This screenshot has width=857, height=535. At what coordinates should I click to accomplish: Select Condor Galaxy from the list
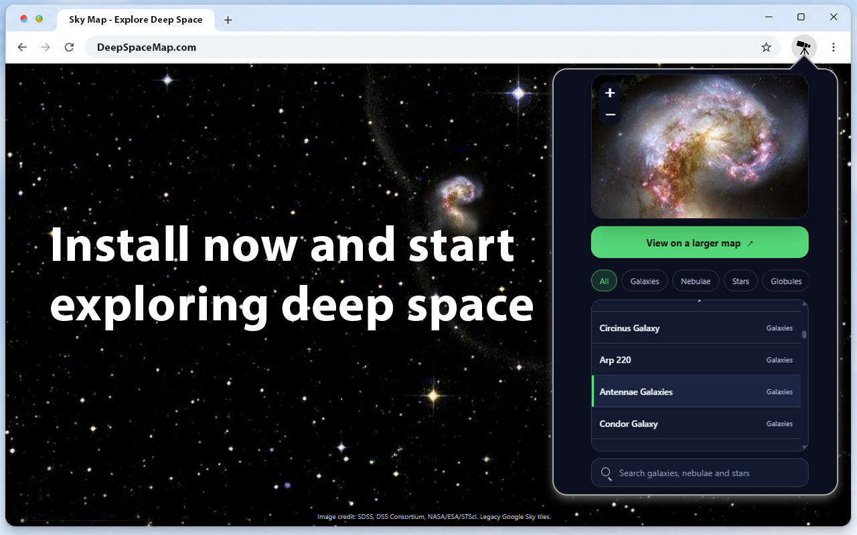coord(696,424)
